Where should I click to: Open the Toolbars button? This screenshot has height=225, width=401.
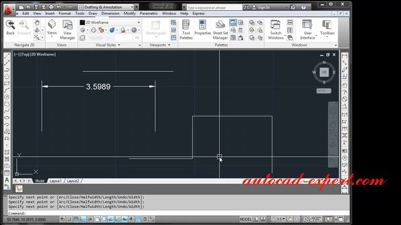point(327,27)
